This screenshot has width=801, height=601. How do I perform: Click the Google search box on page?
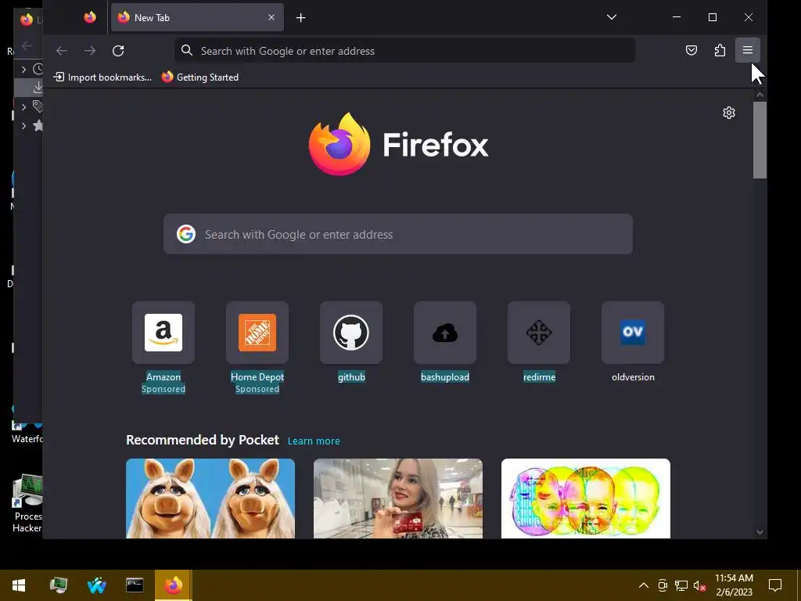(398, 234)
